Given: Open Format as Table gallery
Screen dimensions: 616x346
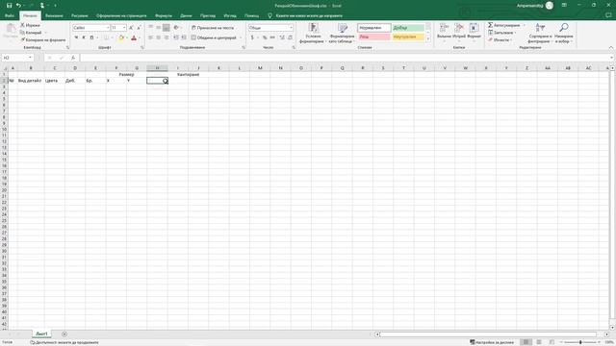Looking at the screenshot, I should 342,33.
